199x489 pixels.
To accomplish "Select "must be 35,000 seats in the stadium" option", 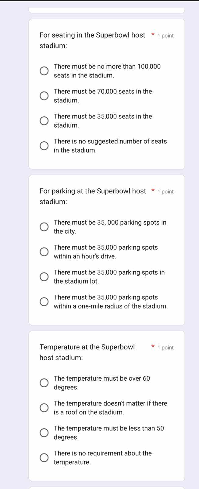I will click(44, 121).
